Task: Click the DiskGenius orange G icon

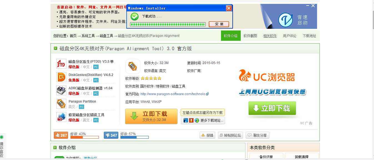Action: pyautogui.click(x=61, y=77)
